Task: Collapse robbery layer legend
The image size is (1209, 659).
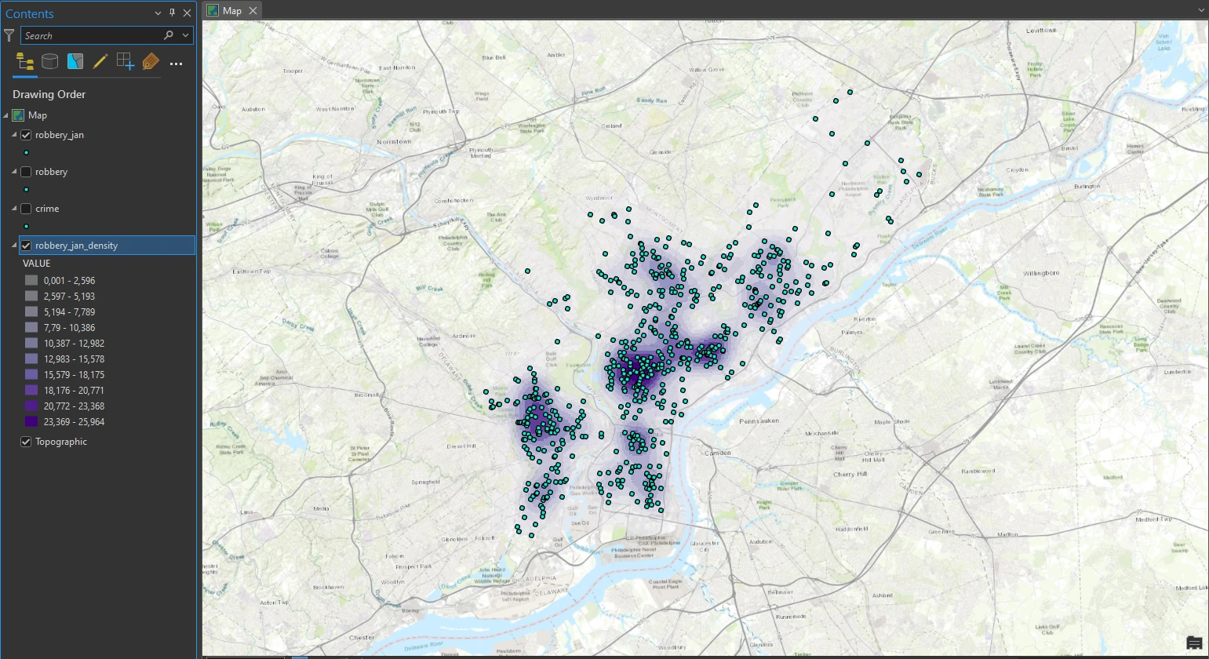Action: pos(14,172)
